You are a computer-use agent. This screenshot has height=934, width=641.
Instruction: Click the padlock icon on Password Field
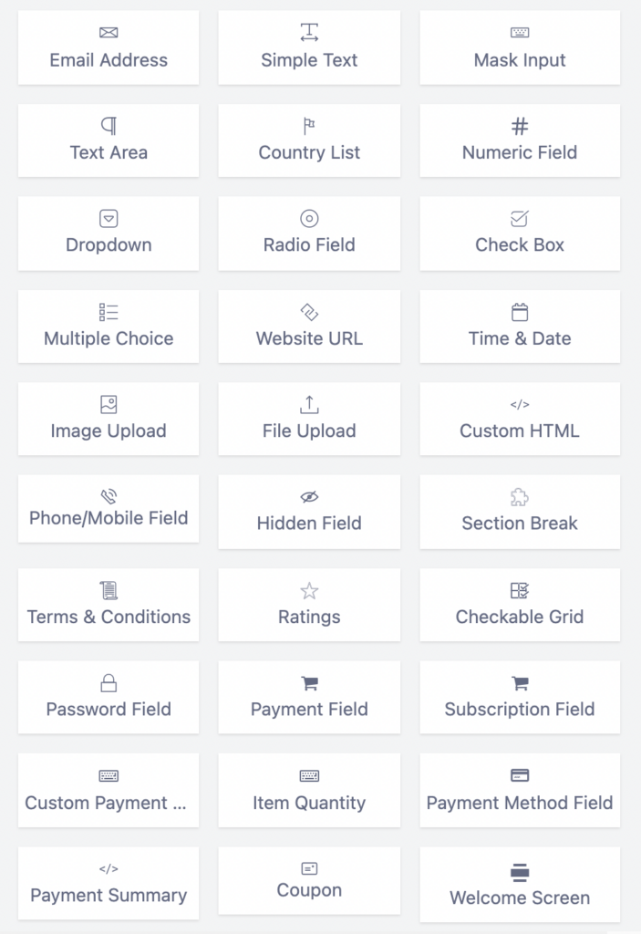click(x=109, y=683)
